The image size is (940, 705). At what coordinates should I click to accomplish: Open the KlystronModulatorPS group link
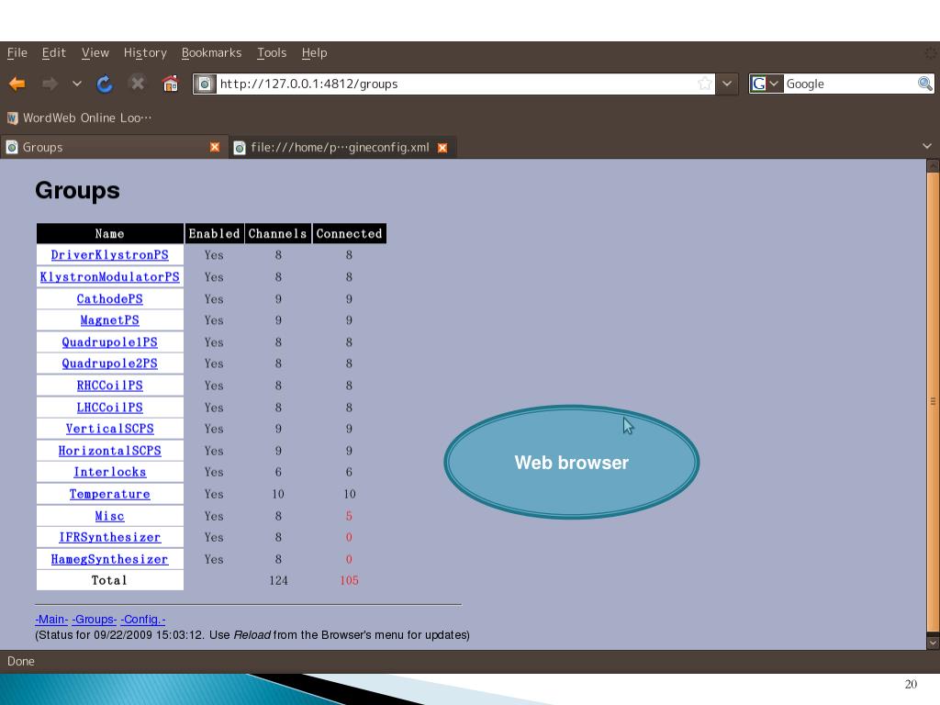pos(110,277)
